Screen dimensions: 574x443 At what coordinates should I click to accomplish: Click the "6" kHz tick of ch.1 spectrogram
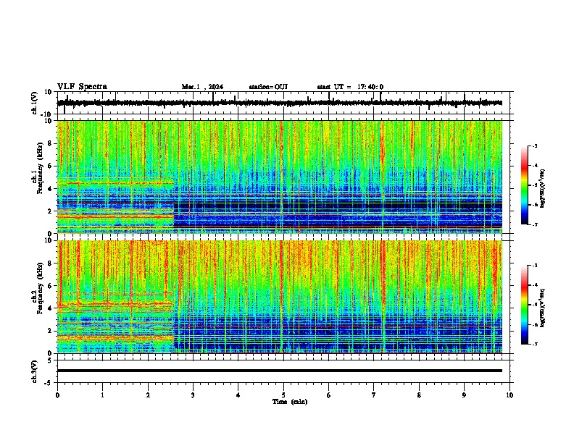point(51,166)
